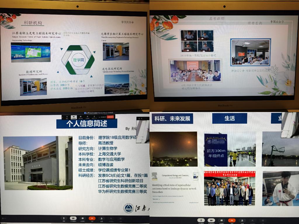Toggle camera in bar below 个人信息简述 slide
The image size is (299, 224).
[x=73, y=218]
